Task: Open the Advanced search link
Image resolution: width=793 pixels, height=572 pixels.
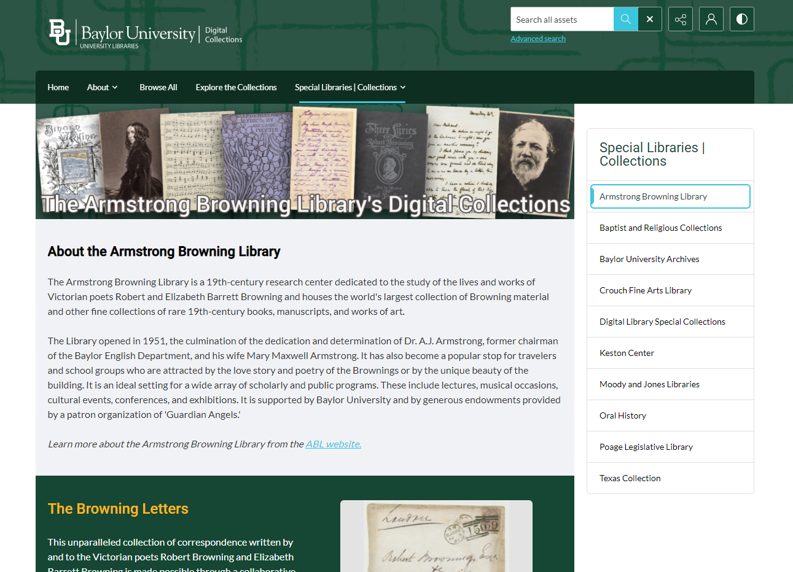Action: [x=538, y=39]
